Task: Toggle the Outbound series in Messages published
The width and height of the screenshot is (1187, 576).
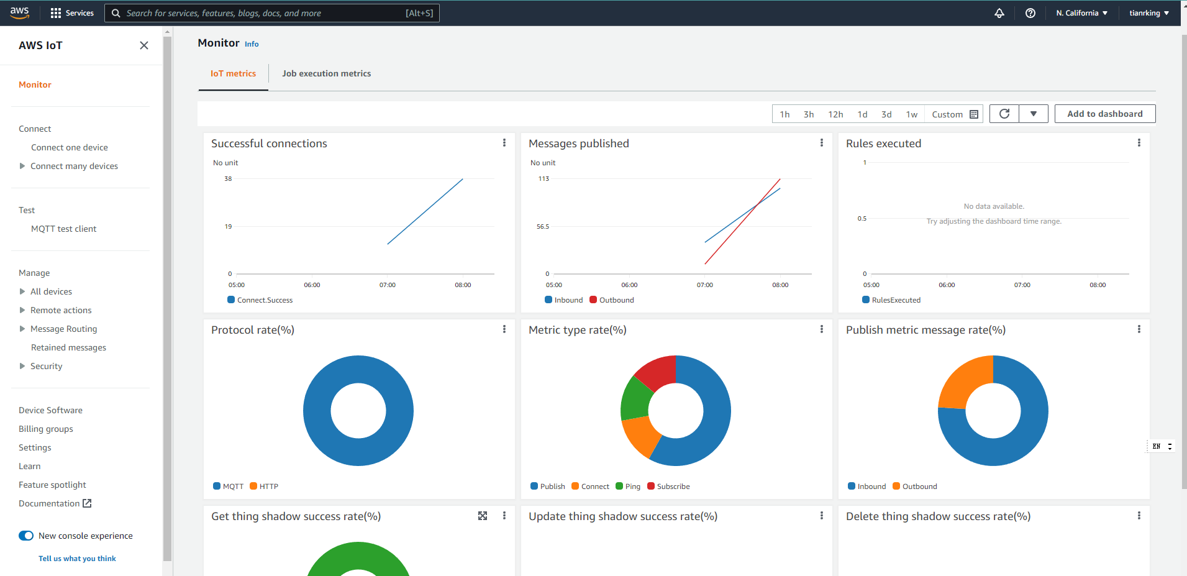Action: [x=612, y=300]
